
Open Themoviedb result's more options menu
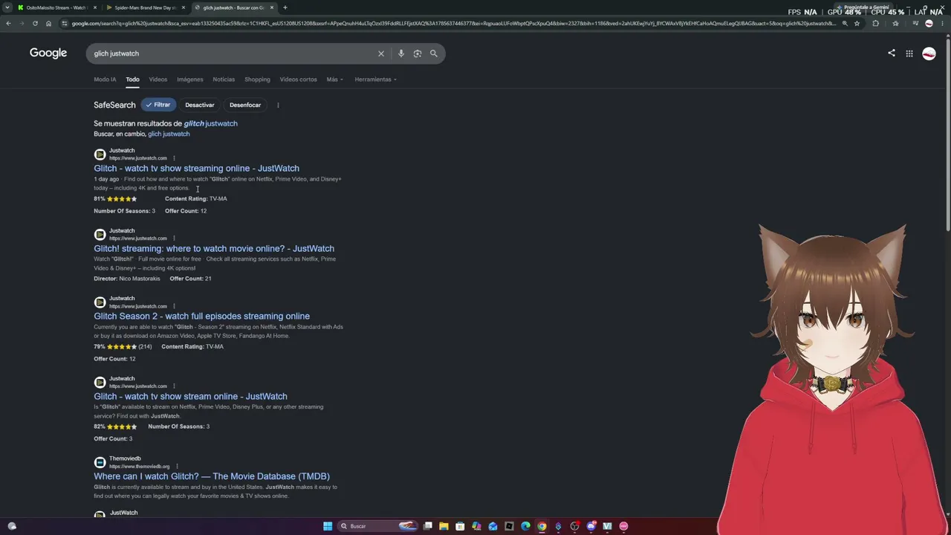click(177, 467)
